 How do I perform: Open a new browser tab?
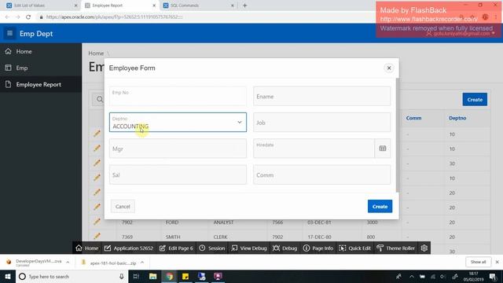click(244, 6)
